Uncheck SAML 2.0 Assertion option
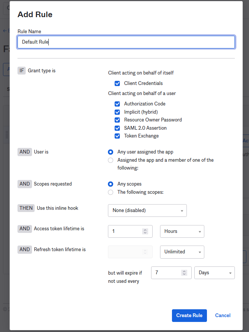 click(x=117, y=128)
